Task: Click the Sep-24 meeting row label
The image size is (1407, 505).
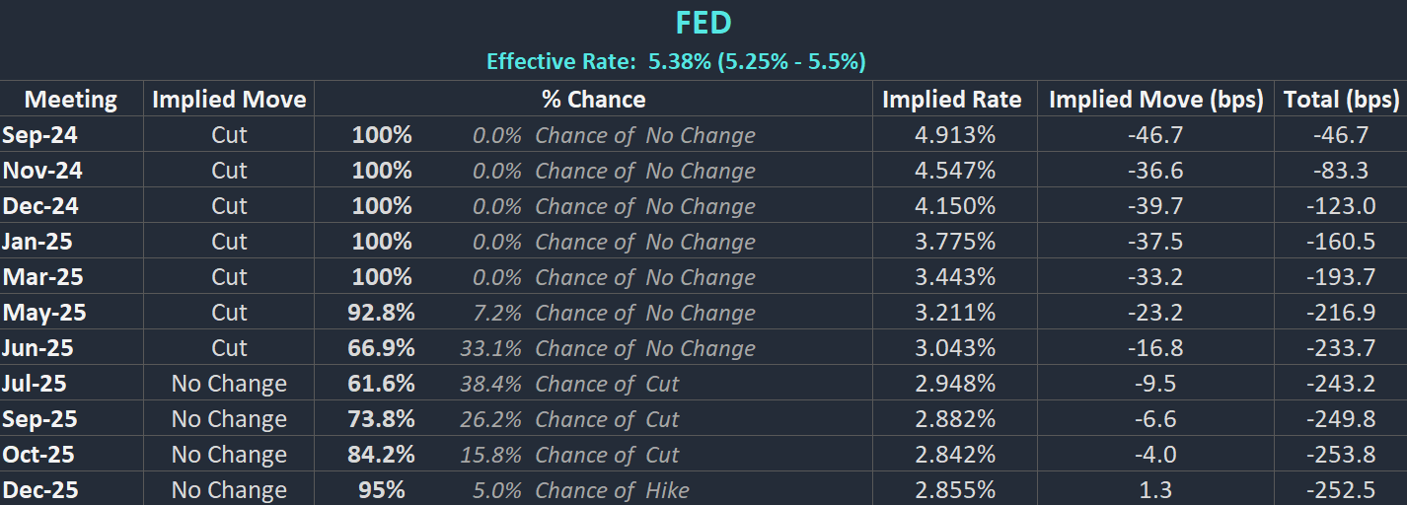Action: pyautogui.click(x=40, y=135)
